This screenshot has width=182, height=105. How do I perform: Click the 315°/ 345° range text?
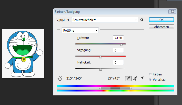coord(74,78)
